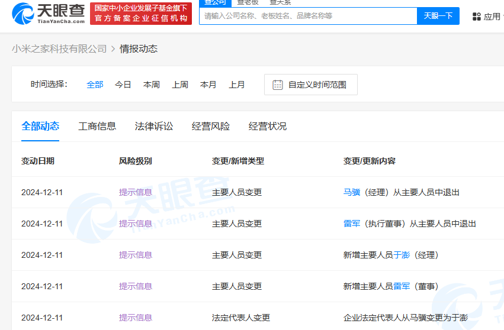Open 马骥 person link in first row
This screenshot has width=504, height=330.
(352, 192)
